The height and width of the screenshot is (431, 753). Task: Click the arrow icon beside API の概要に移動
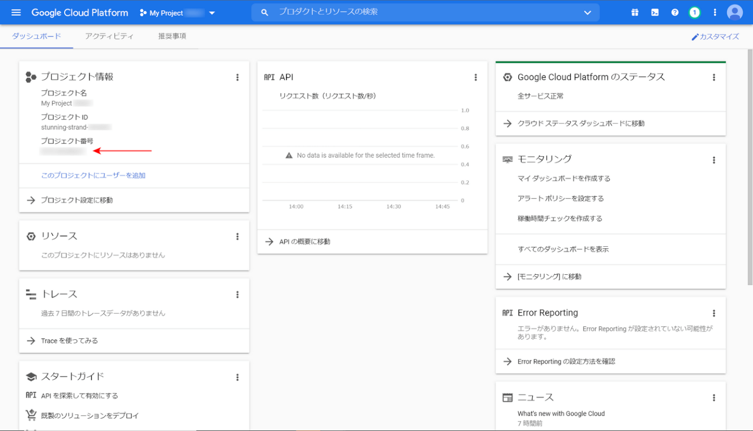269,242
